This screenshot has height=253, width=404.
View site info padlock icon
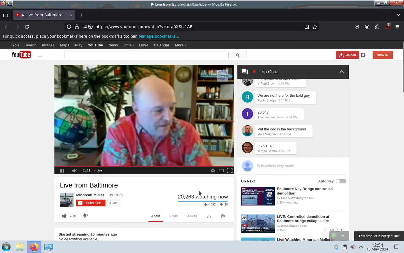point(77,27)
